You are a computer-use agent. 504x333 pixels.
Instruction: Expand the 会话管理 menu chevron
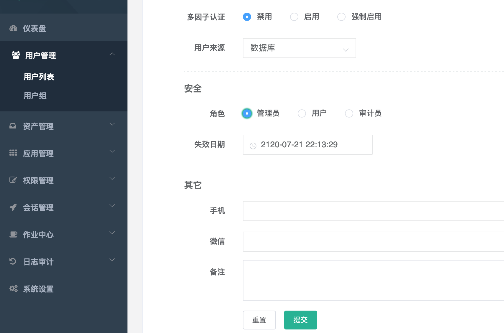112,205
